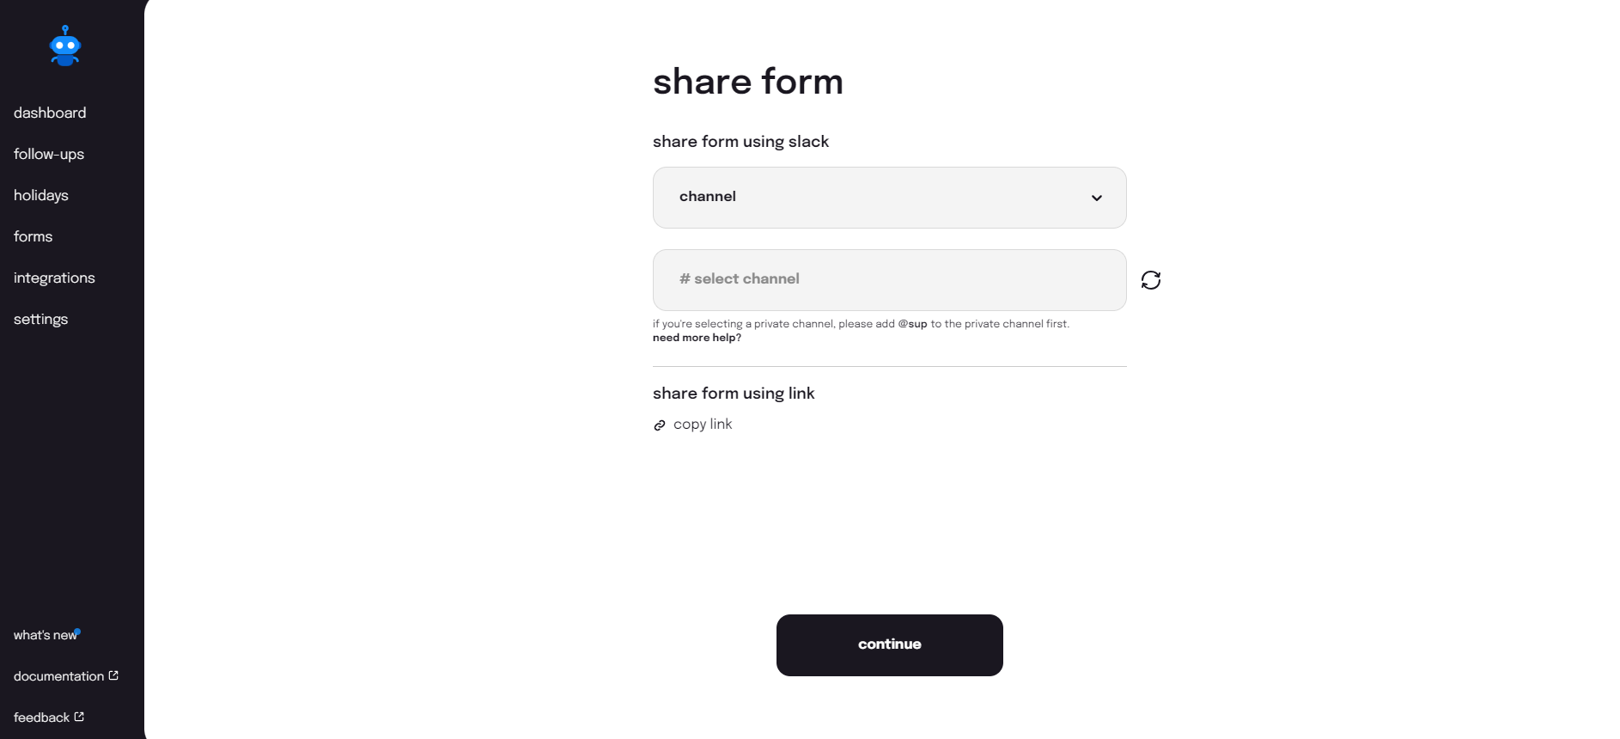Image resolution: width=1620 pixels, height=739 pixels.
Task: Open the channel dropdown menu
Action: coord(888,198)
